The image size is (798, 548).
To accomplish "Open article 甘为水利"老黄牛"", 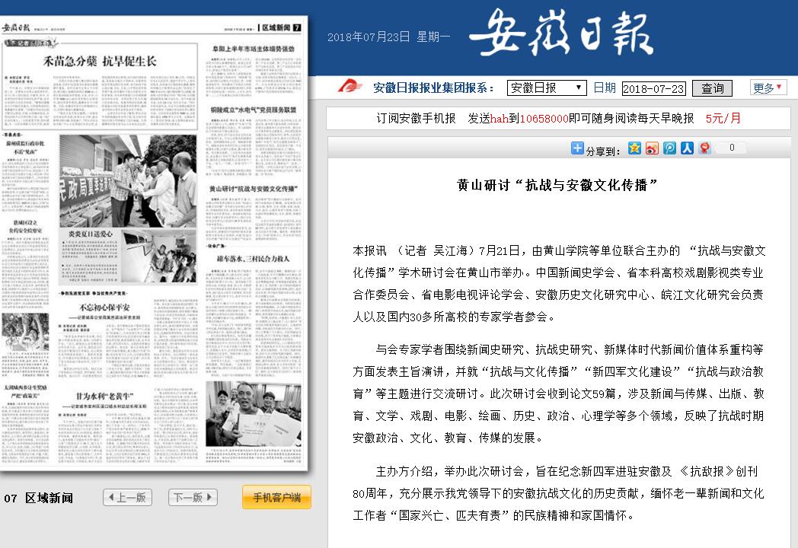I will (104, 396).
